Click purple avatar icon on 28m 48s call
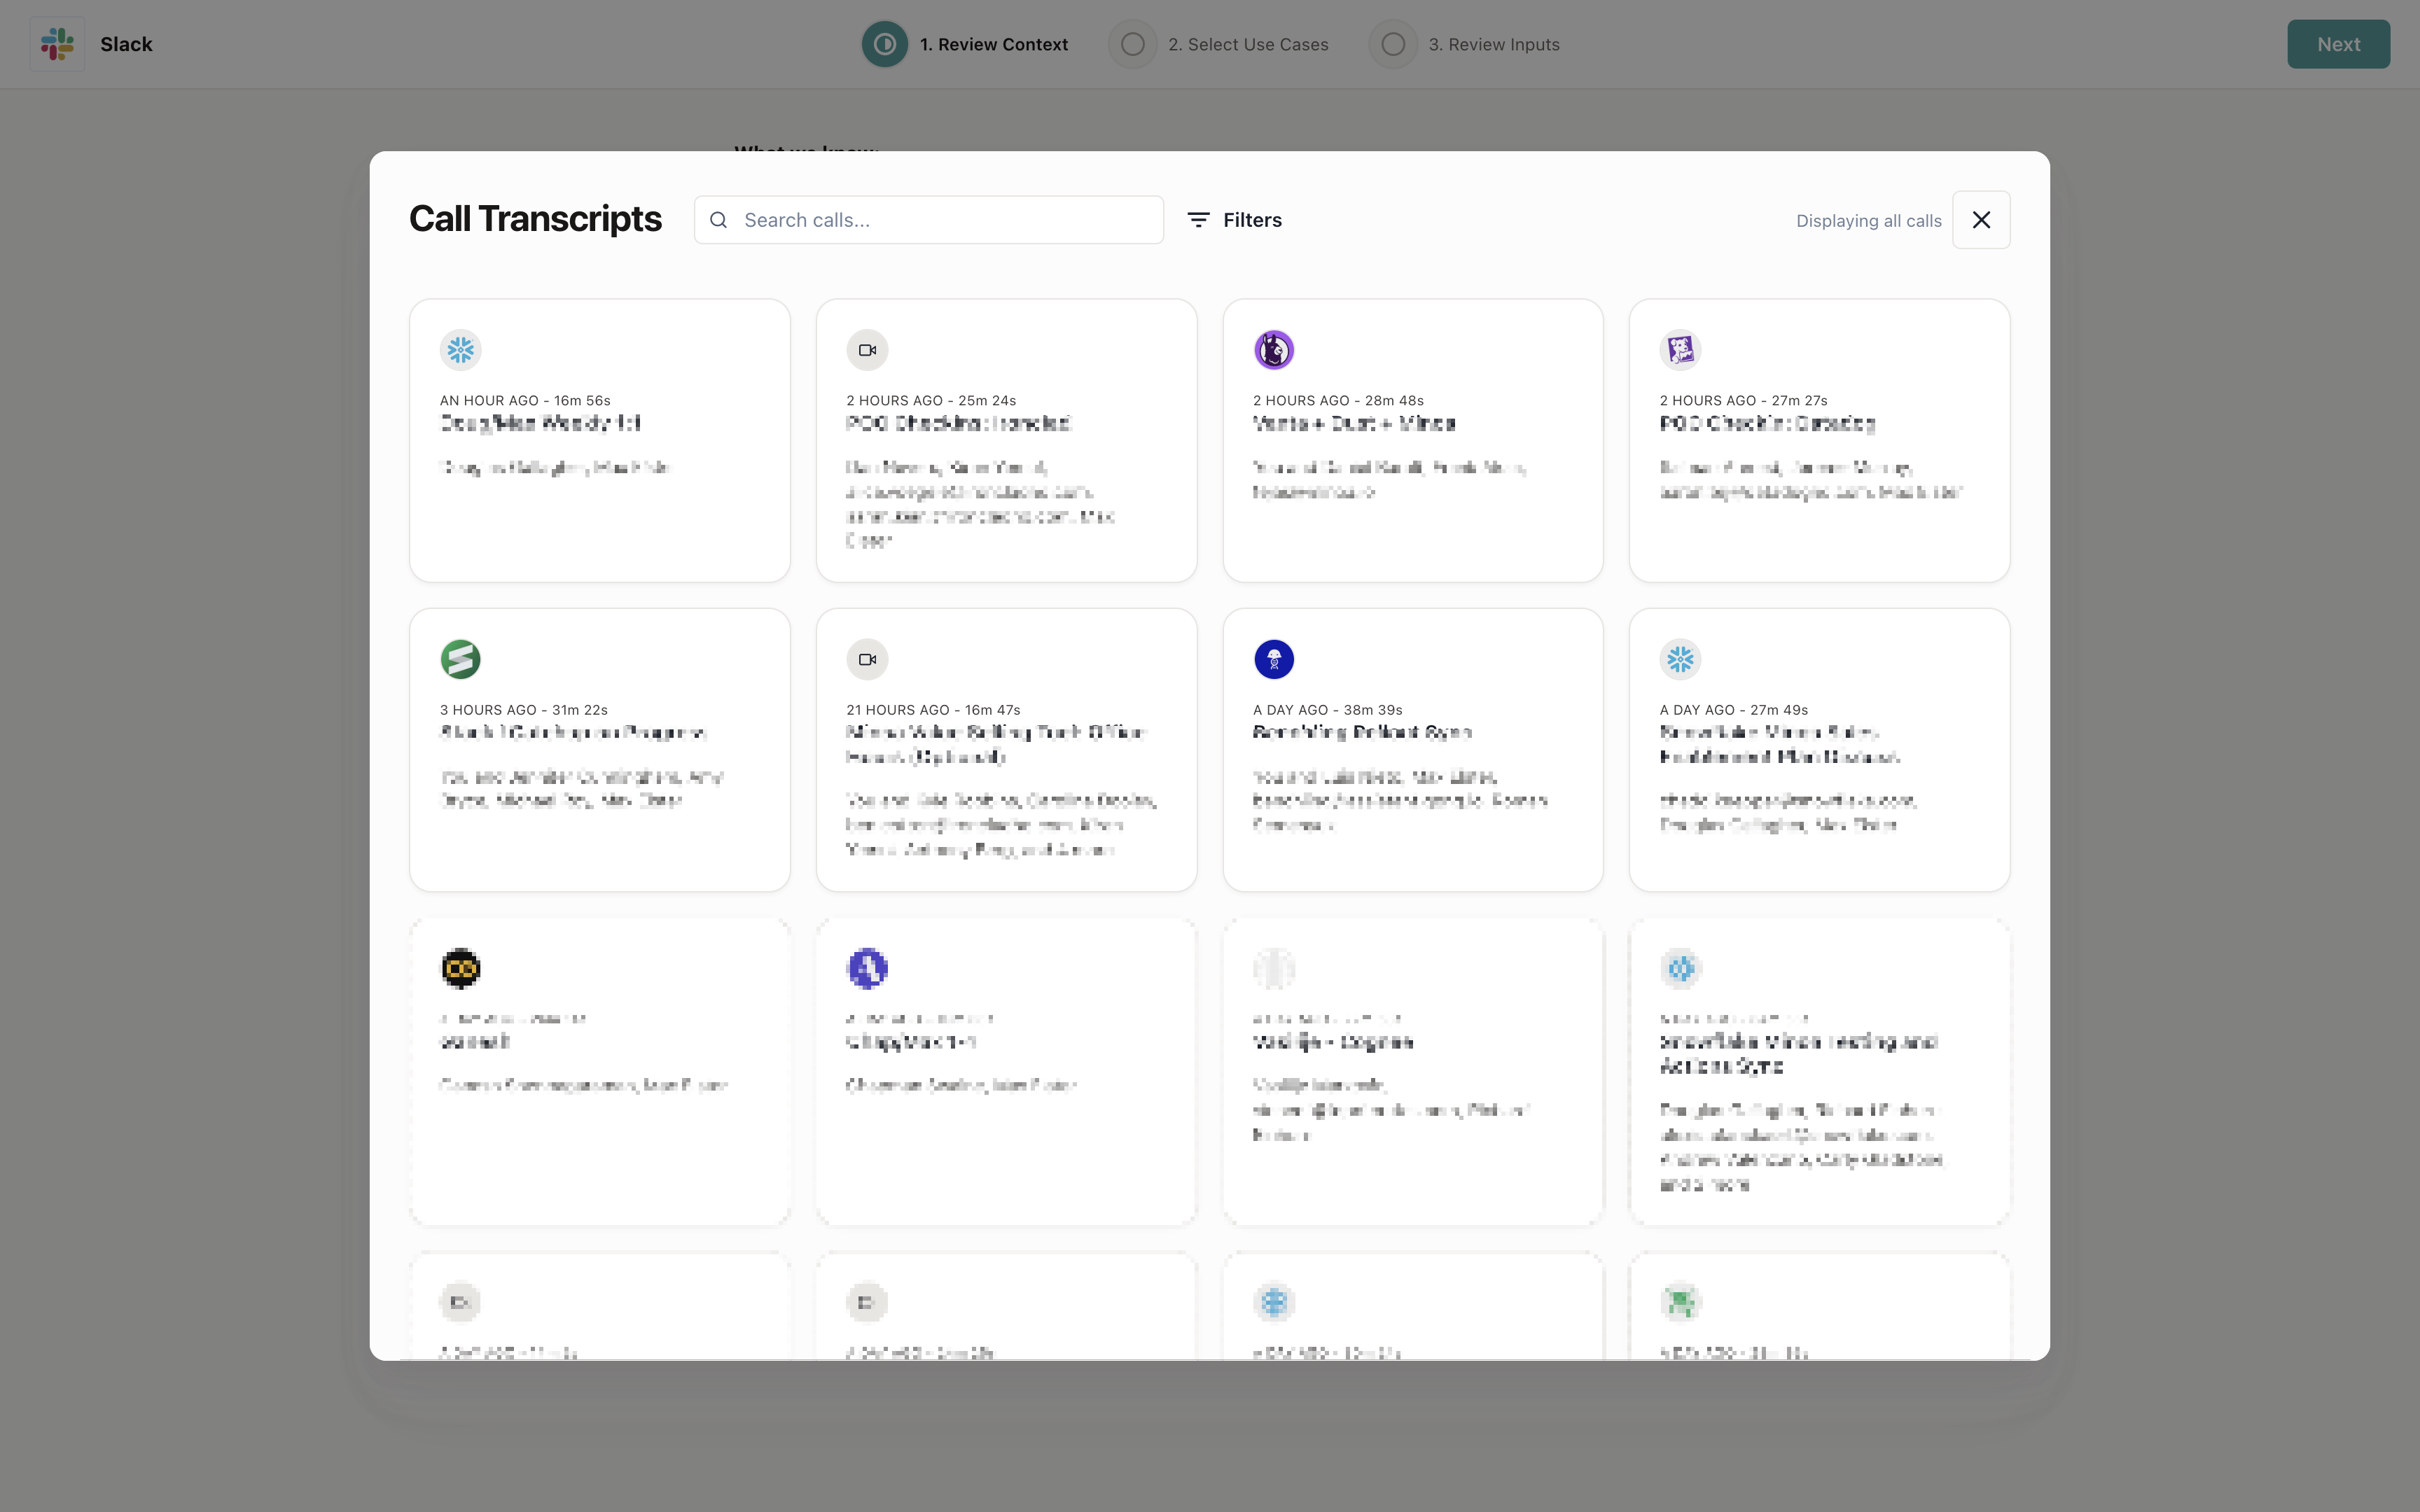 [1274, 350]
